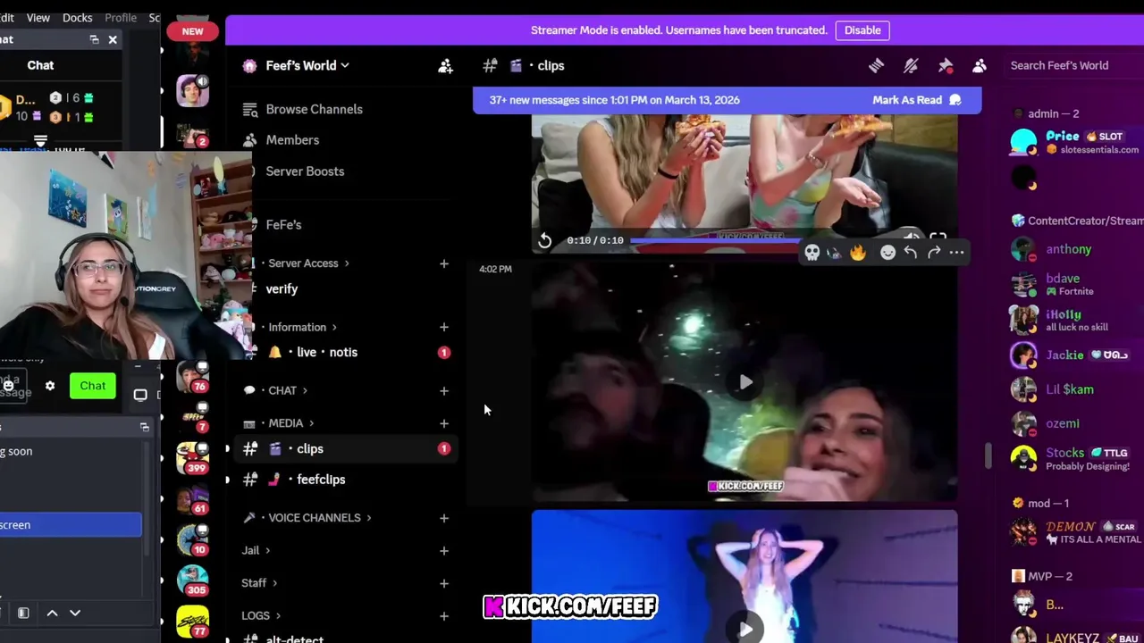Open the yellow server icon with 77 badge
The width and height of the screenshot is (1144, 643).
pyautogui.click(x=192, y=622)
